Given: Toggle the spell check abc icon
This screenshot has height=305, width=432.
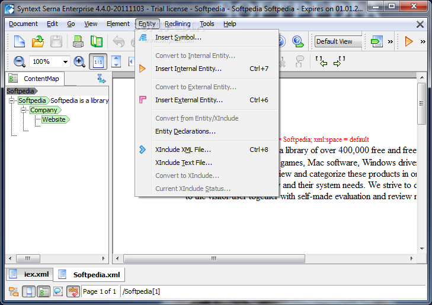Looking at the screenshot, I should point(73,291).
